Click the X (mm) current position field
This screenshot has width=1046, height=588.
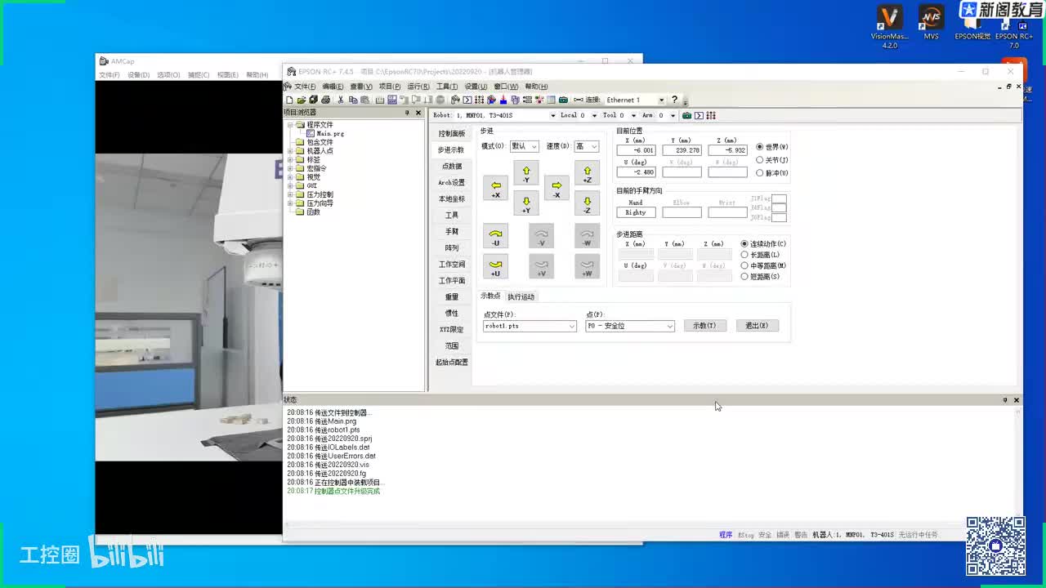click(x=636, y=150)
